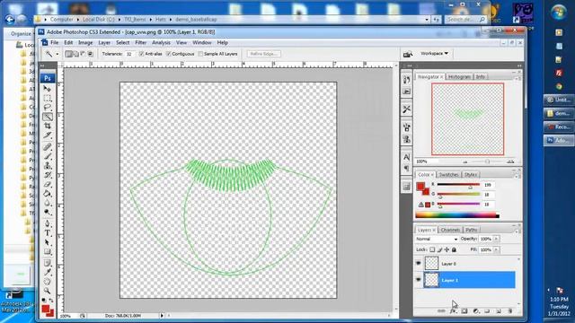Image resolution: width=575 pixels, height=323 pixels.
Task: Select the Rectangular Marquee tool
Action: [48, 98]
